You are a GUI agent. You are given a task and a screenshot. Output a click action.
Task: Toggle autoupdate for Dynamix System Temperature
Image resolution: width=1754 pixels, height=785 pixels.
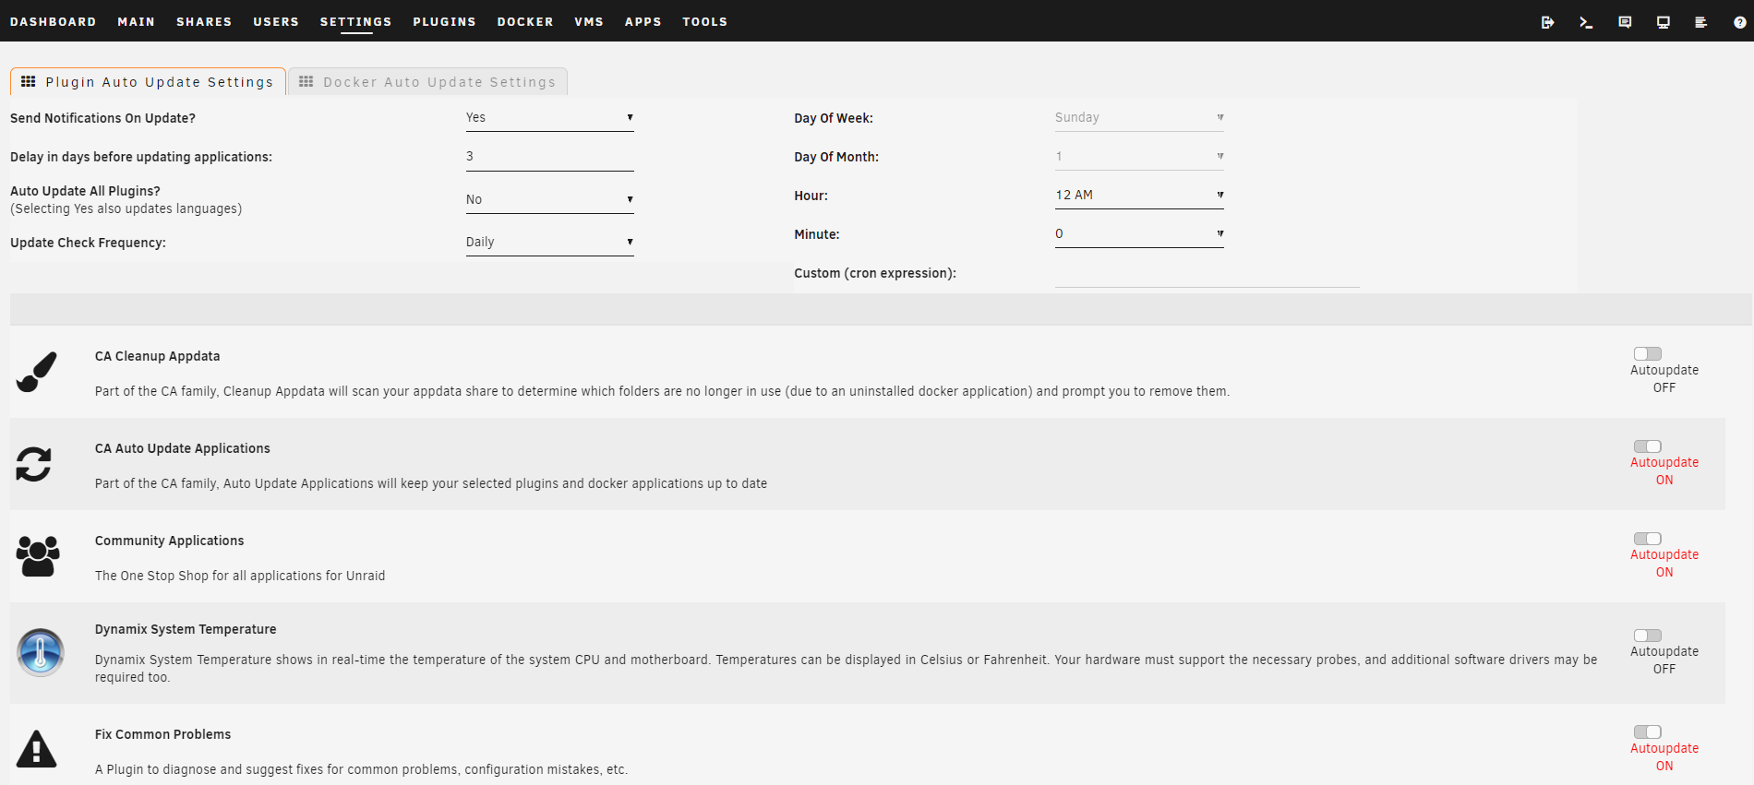1648,636
